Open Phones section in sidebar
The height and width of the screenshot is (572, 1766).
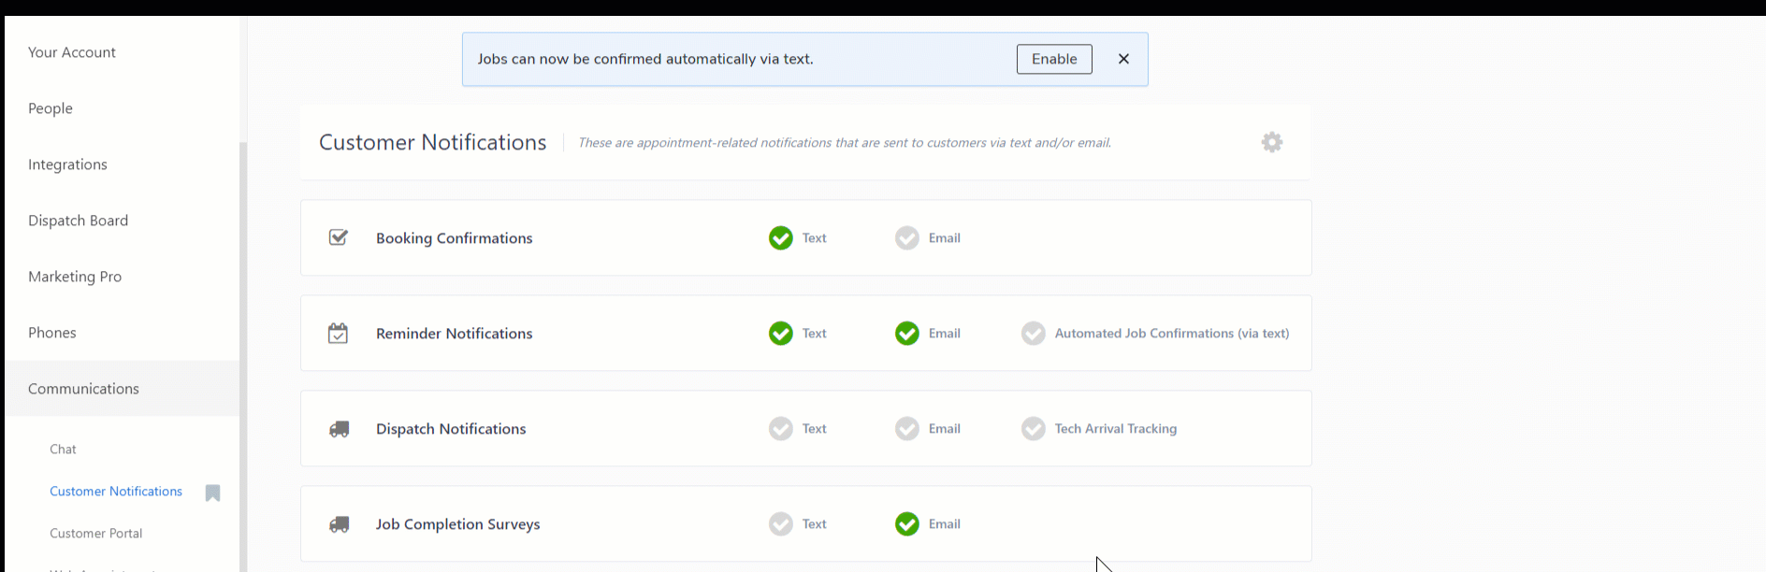pyautogui.click(x=122, y=333)
